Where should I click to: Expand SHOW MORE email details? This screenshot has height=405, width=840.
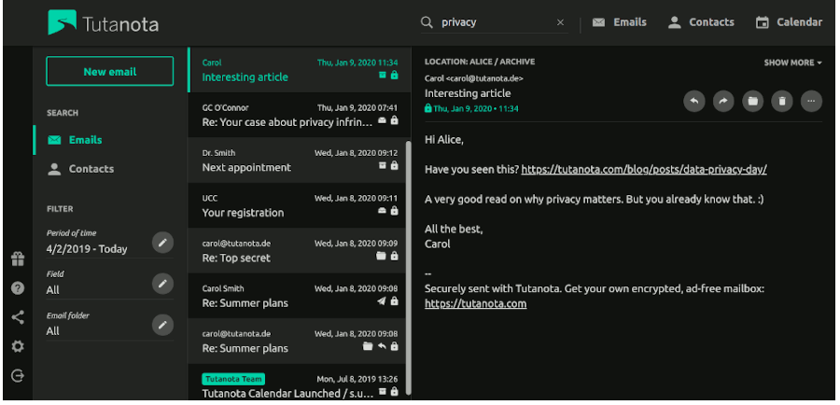[x=792, y=63]
